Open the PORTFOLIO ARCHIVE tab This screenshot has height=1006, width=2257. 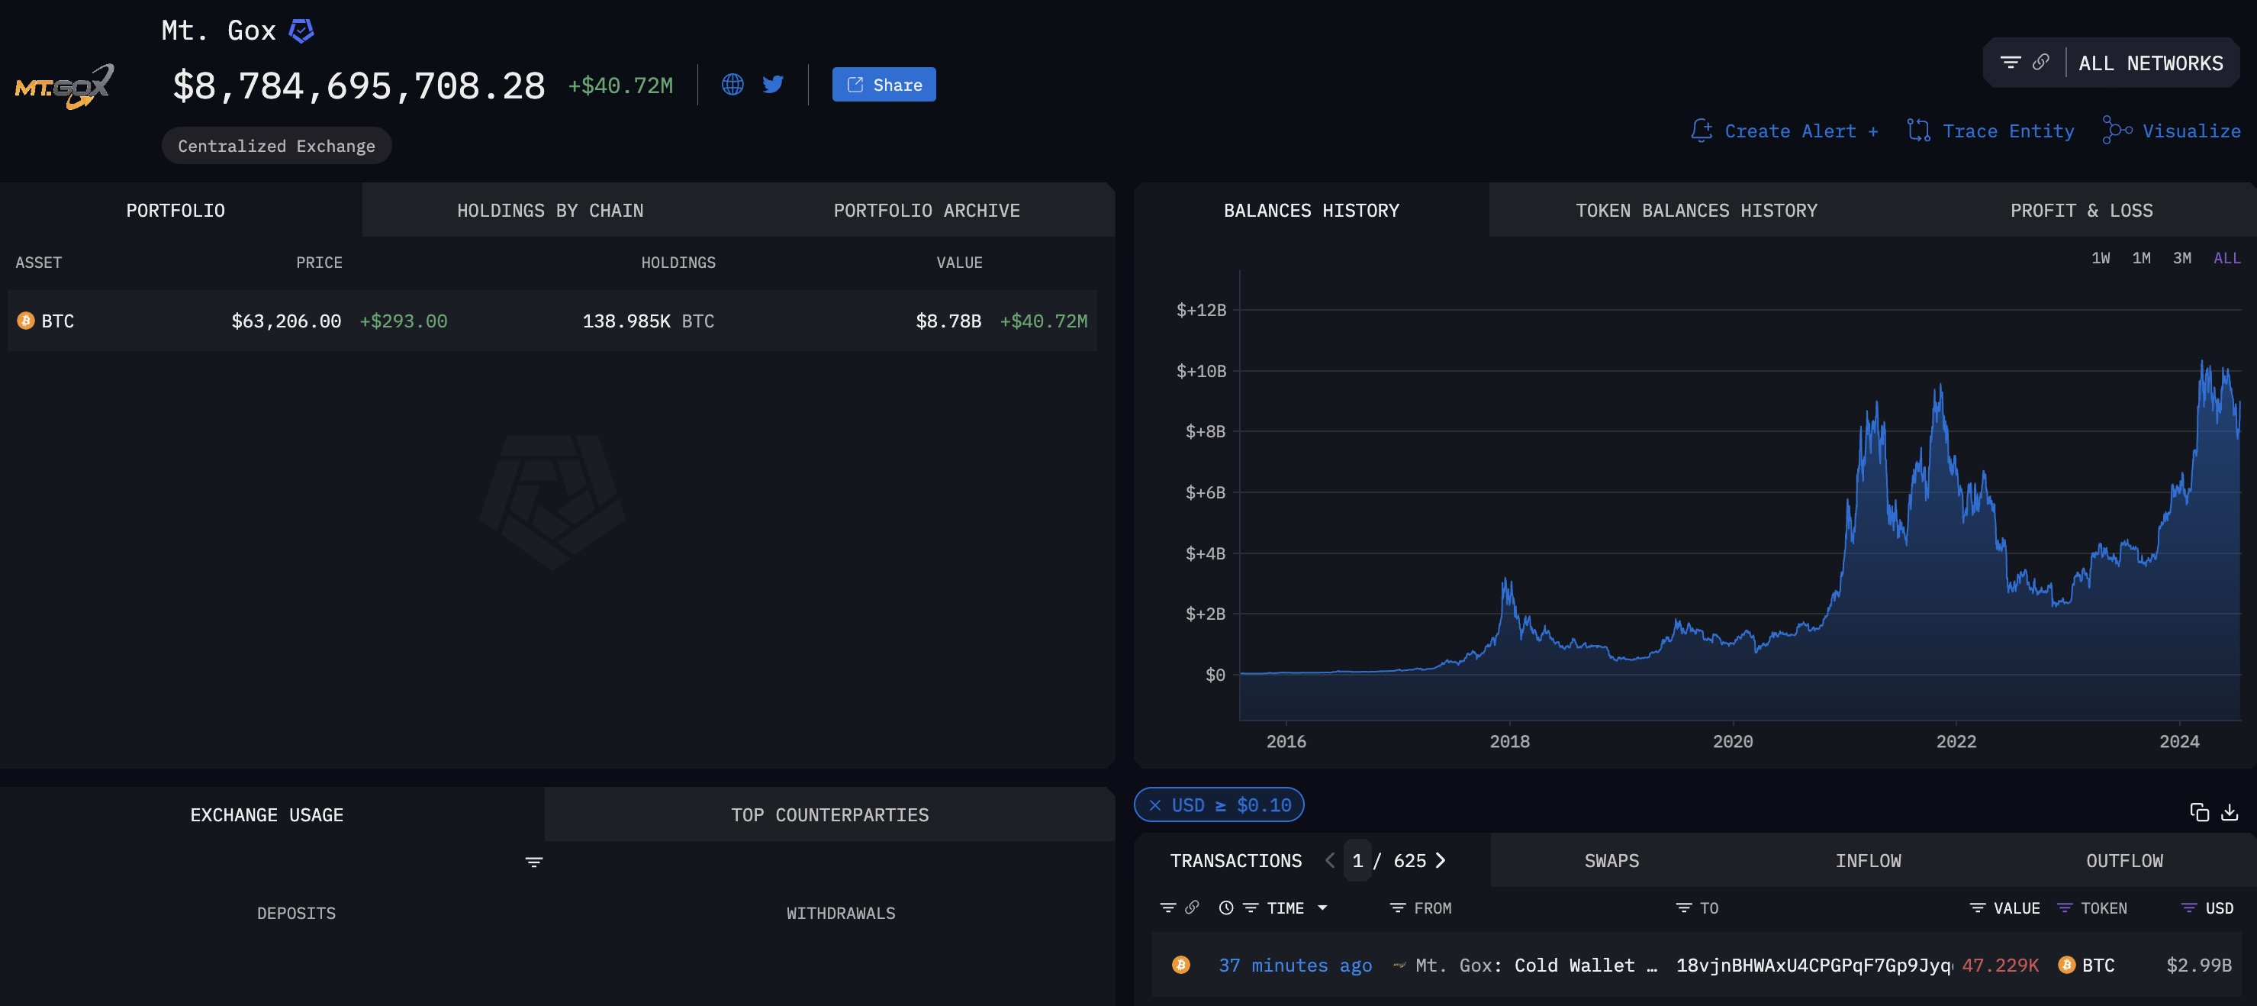[x=927, y=211]
